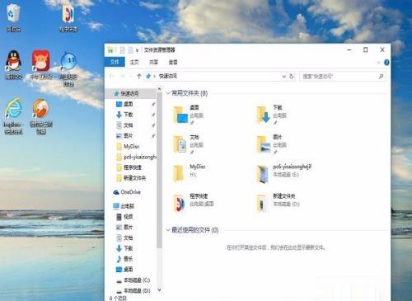
Task: Switch to the 主页 (Home) ribbon tab
Action: pyautogui.click(x=134, y=63)
